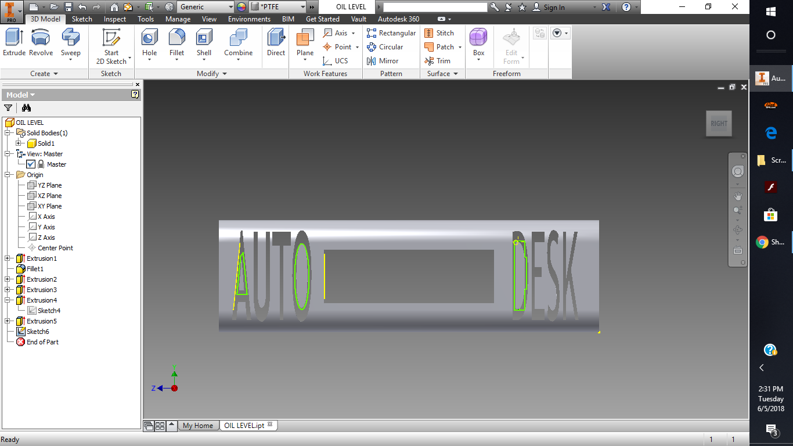Apply Rectangular pattern
This screenshot has width=793, height=446.
click(x=391, y=33)
